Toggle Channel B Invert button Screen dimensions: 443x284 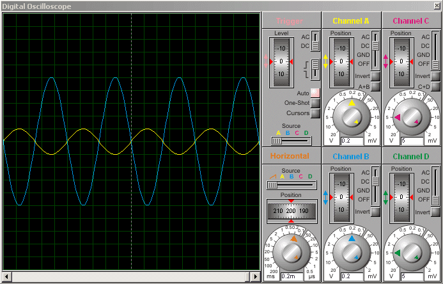pyautogui.click(x=375, y=212)
